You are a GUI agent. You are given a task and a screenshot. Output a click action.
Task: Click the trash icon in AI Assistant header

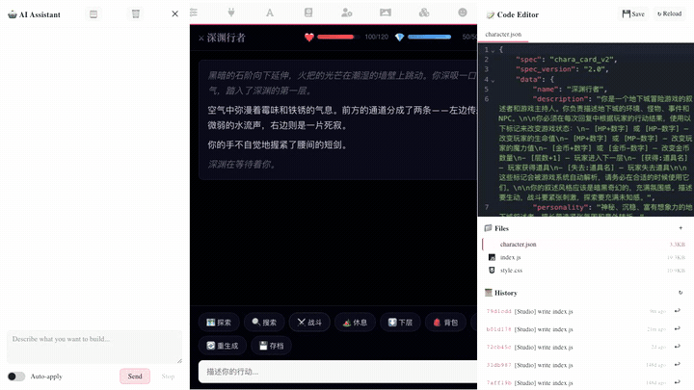point(136,14)
